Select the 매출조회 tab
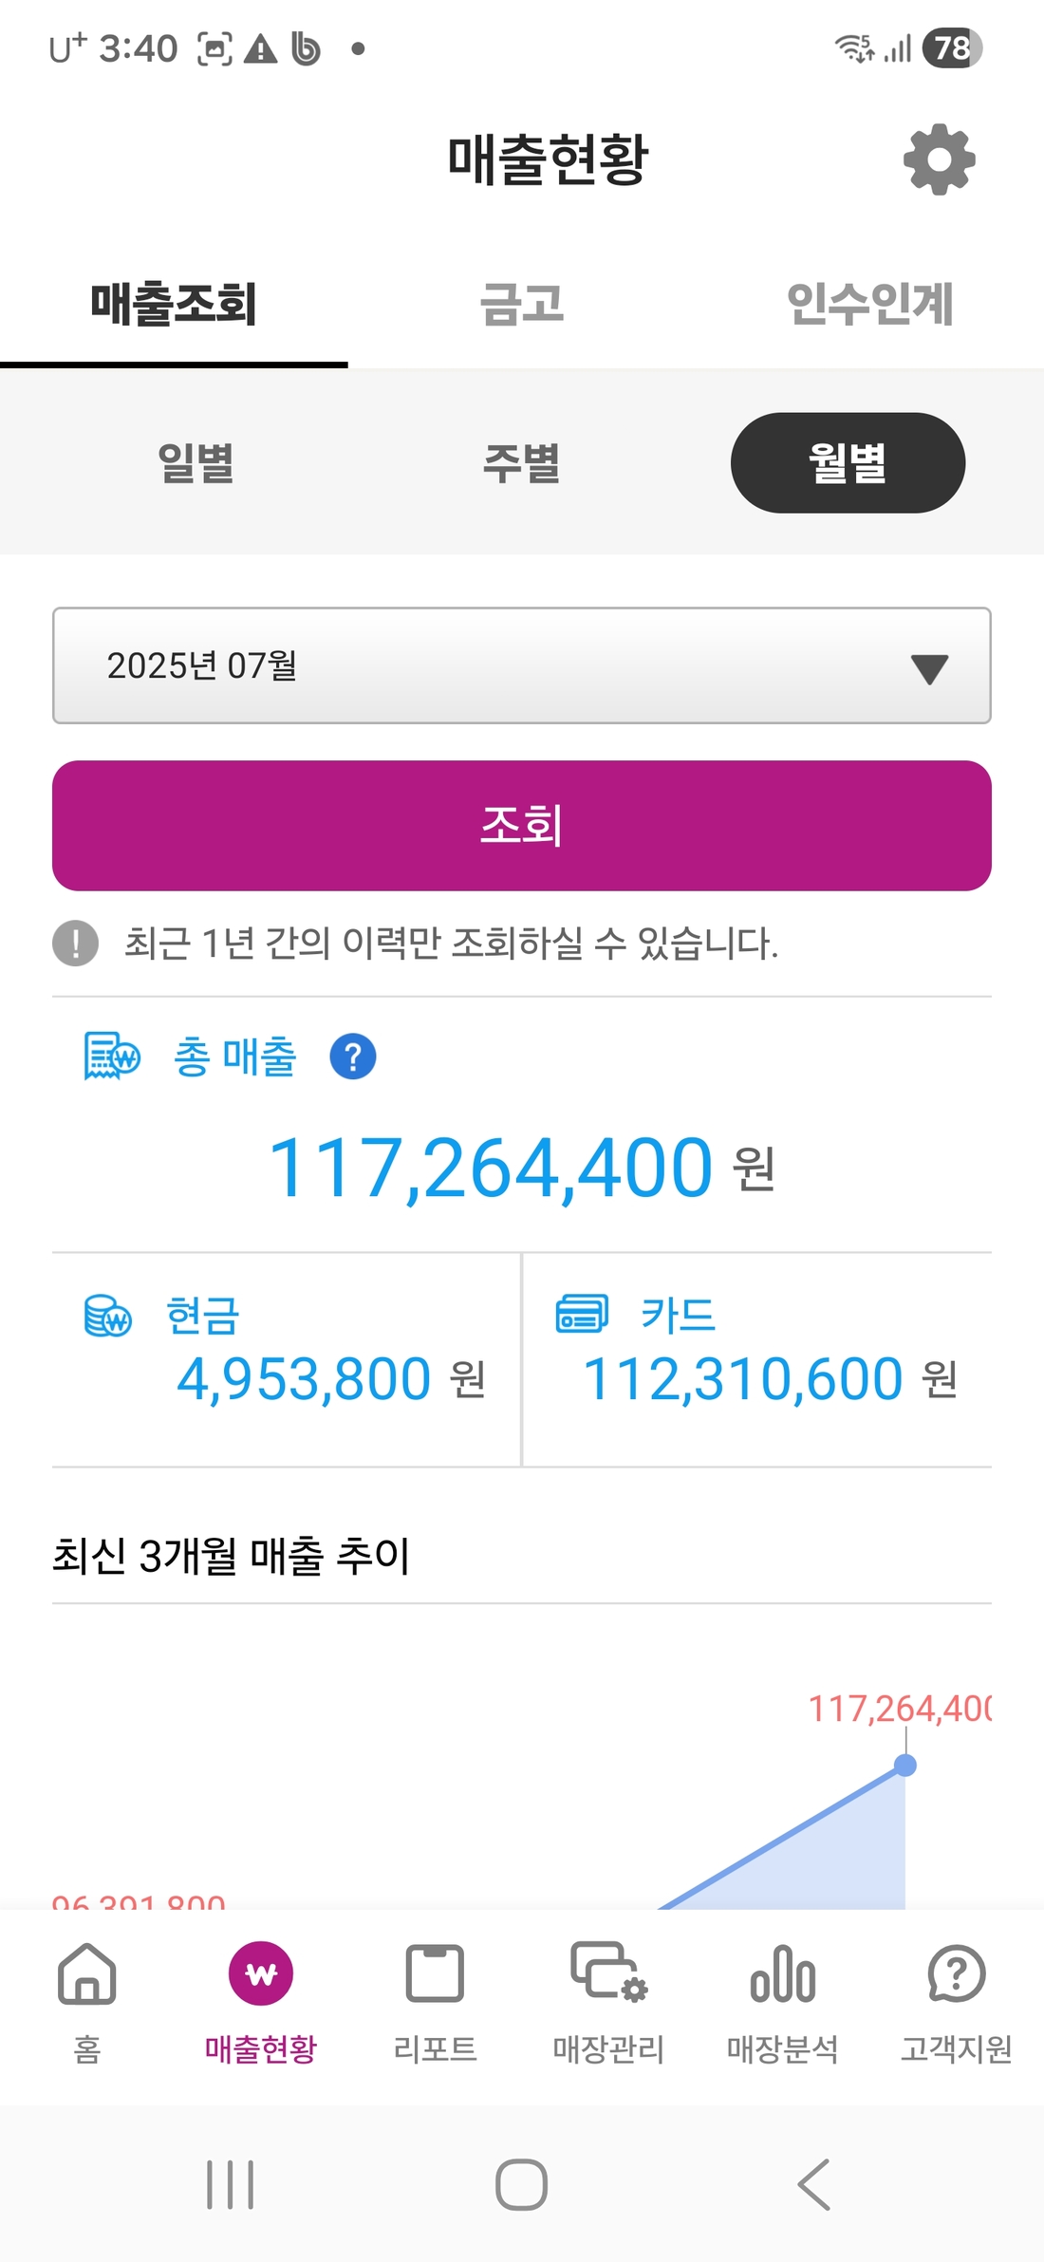 (x=174, y=304)
